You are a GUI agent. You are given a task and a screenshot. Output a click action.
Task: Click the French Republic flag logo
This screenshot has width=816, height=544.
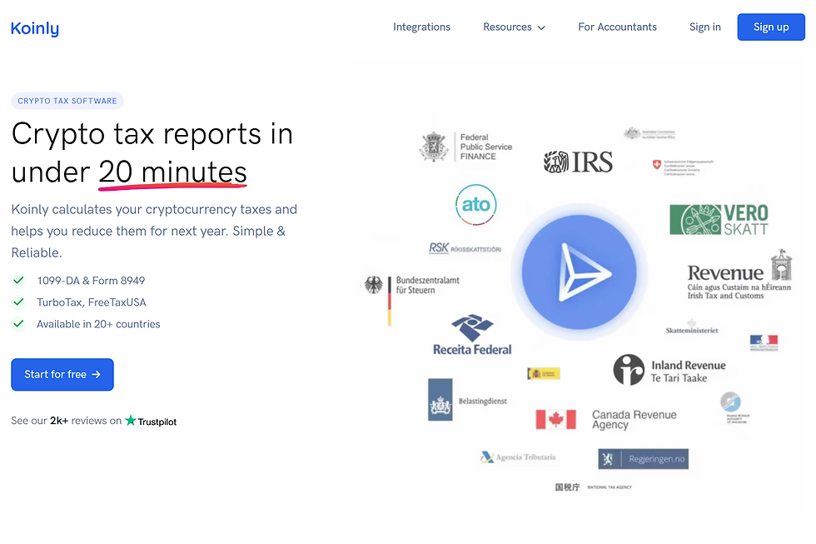click(x=764, y=343)
